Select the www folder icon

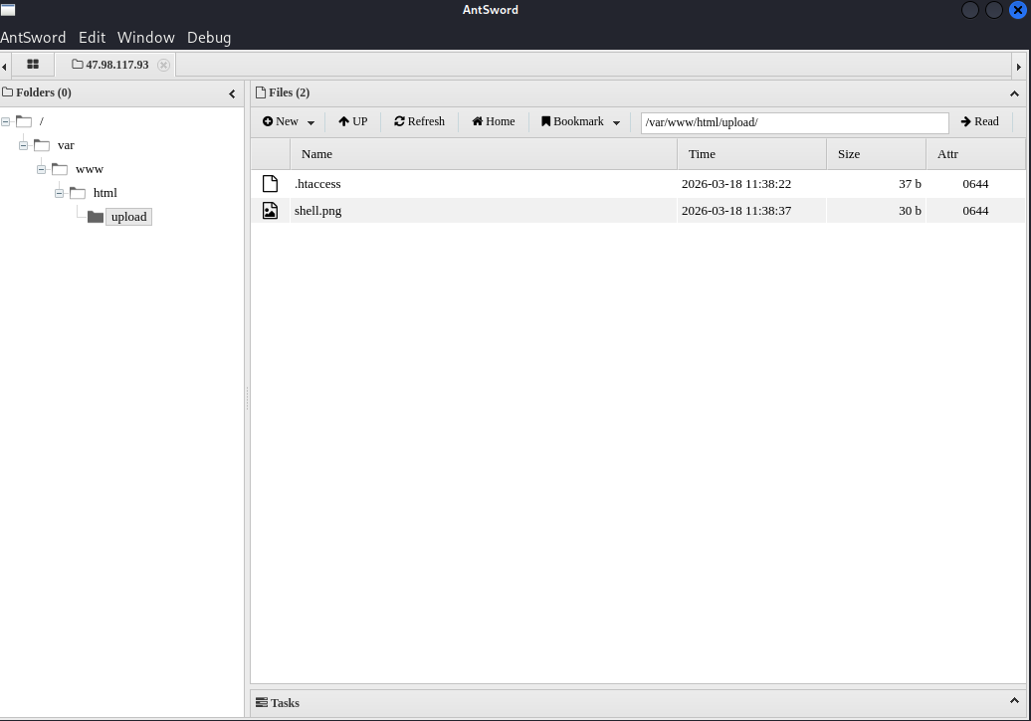coord(59,170)
